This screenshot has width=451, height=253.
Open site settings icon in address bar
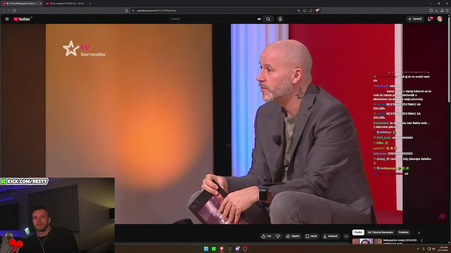(133, 11)
